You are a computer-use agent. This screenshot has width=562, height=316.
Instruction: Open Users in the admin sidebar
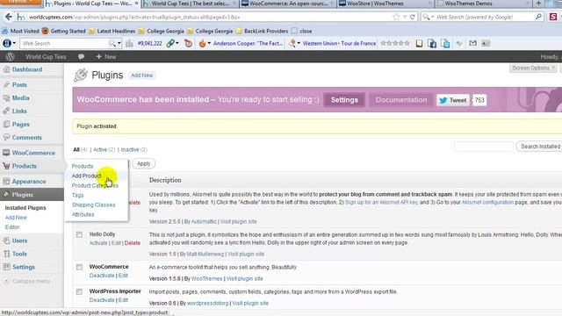[19, 241]
